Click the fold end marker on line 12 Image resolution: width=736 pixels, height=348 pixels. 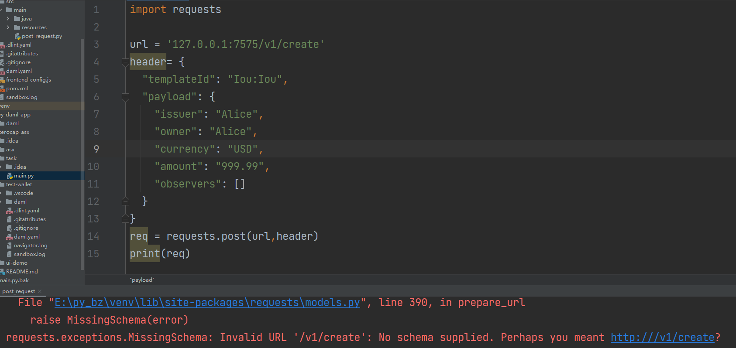125,201
